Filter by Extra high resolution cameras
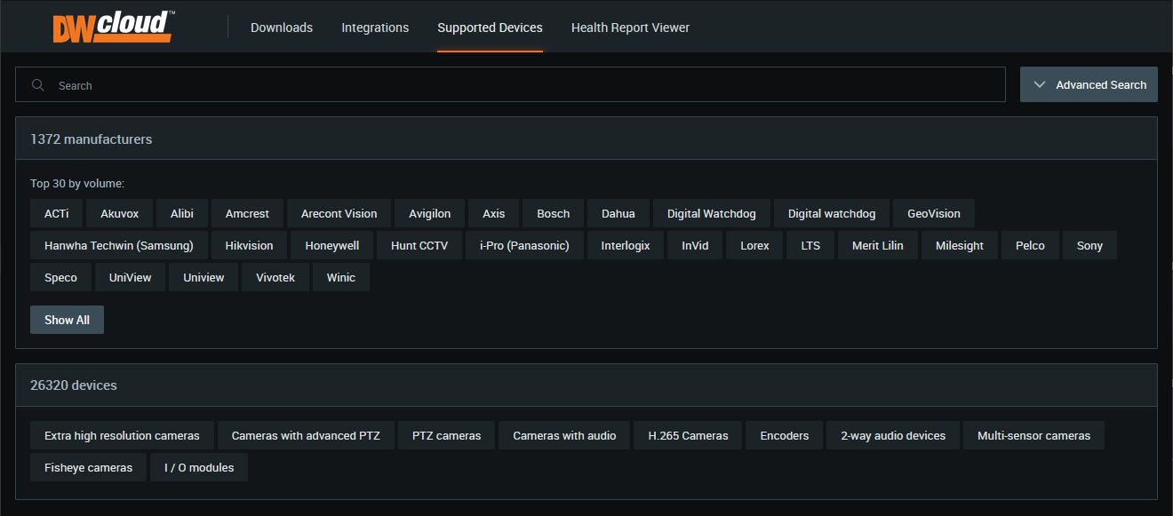This screenshot has height=516, width=1173. click(x=123, y=435)
